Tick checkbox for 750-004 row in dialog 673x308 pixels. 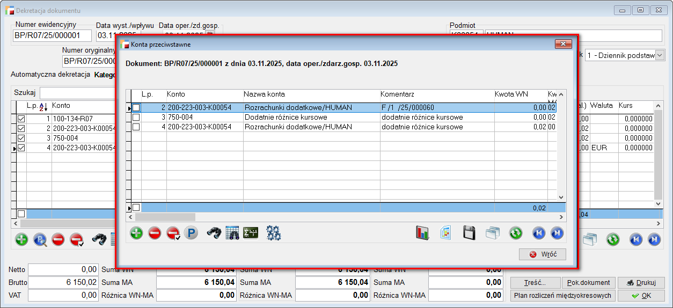[x=136, y=118]
